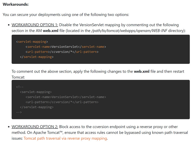
Task: Open Tomcat path traversal via reverse proxy mapping link
Action: click(x=65, y=138)
